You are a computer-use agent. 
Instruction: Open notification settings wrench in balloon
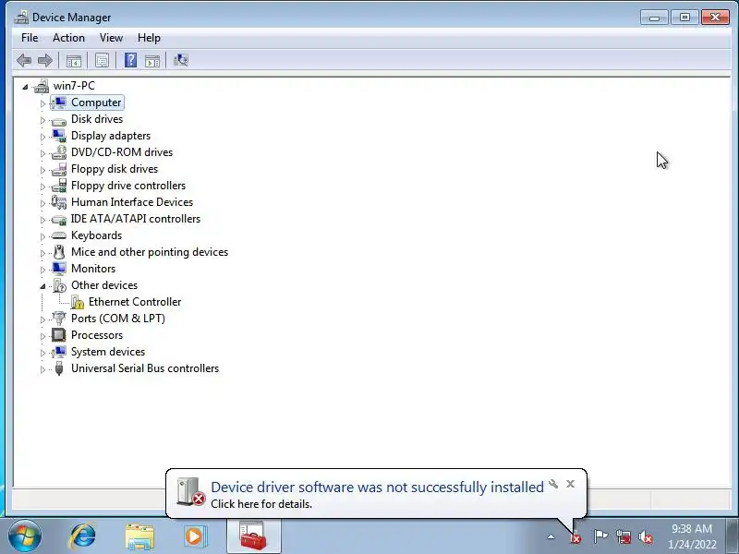553,484
